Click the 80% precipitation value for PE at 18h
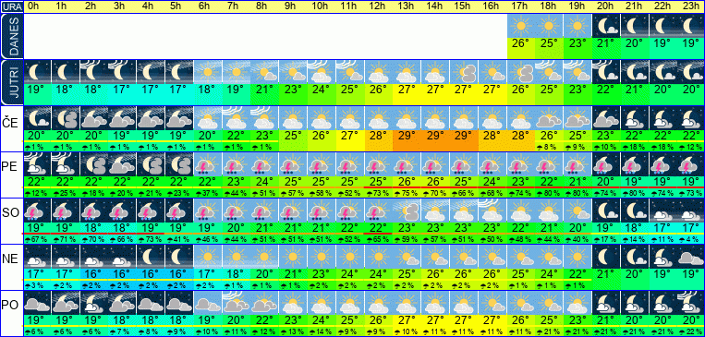Screen dimensions: 705x337 [549, 193]
